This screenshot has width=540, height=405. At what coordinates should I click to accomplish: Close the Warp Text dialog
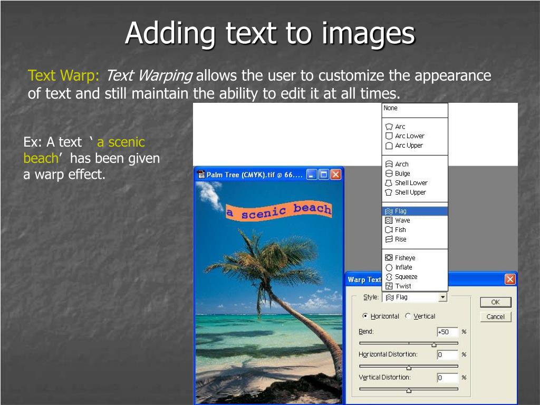click(x=510, y=279)
